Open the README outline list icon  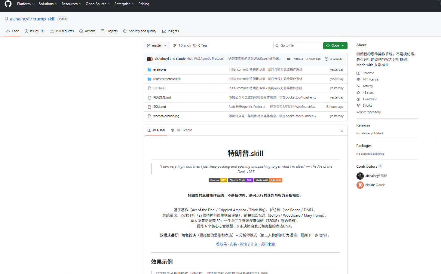(x=341, y=130)
